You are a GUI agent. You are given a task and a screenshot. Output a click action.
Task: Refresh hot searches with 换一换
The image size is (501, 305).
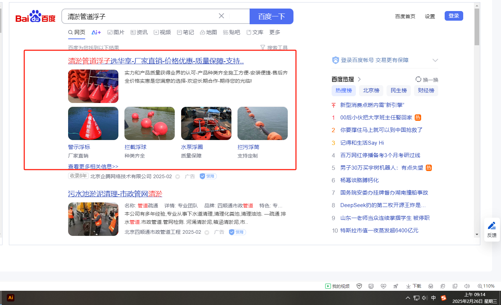(427, 79)
